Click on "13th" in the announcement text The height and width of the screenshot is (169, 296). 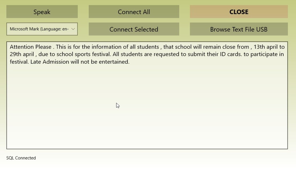(x=259, y=47)
